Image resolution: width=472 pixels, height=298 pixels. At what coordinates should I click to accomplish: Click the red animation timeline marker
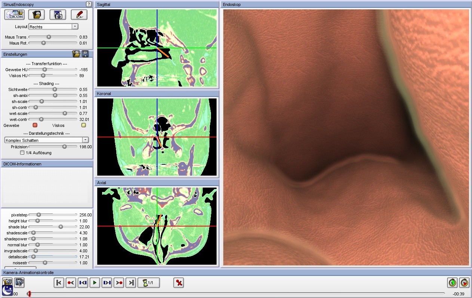pos(29,294)
